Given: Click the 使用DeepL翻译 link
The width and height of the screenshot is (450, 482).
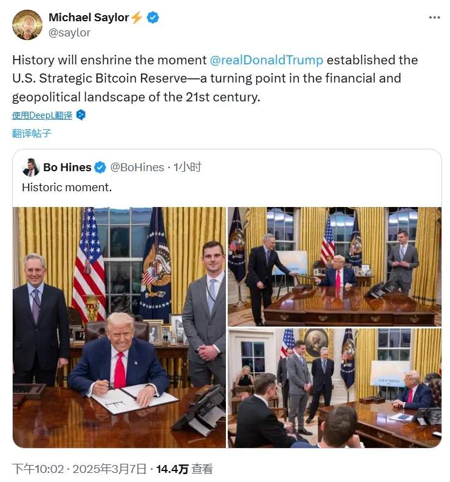Looking at the screenshot, I should pyautogui.click(x=42, y=115).
